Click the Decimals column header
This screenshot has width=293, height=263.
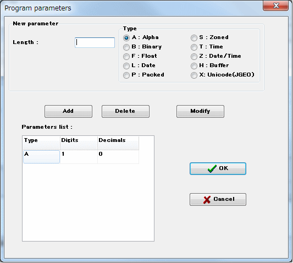click(x=118, y=143)
